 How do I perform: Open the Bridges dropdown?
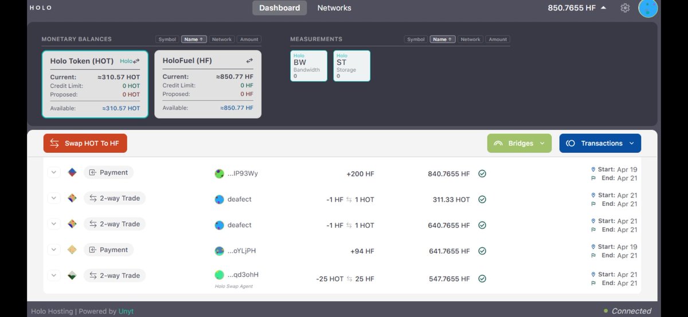[x=519, y=143]
